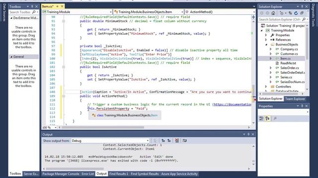The height and width of the screenshot is (178, 318).
Task: Select Customer.cs in Solution Explorer
Action: (289, 54)
